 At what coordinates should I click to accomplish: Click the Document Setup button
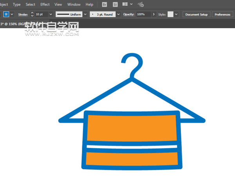point(197,15)
